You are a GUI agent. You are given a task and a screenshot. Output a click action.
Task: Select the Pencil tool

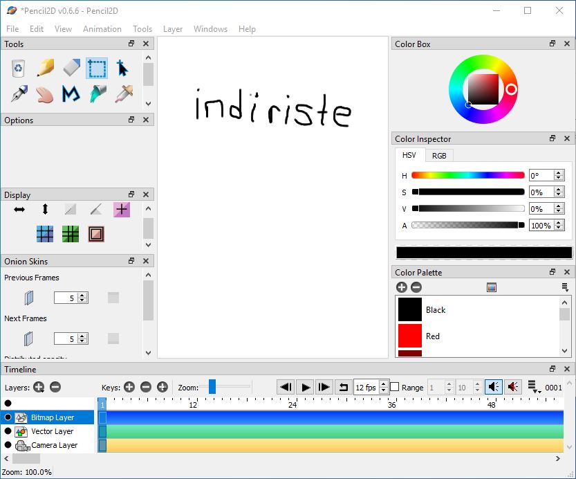point(45,68)
